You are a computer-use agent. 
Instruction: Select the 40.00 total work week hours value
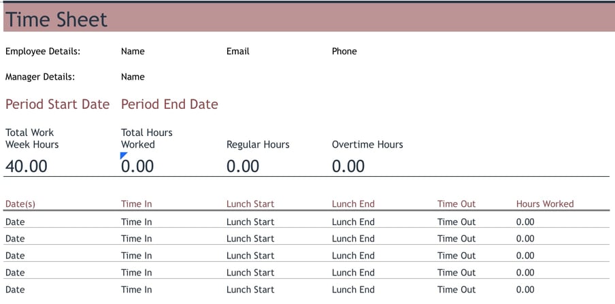(x=27, y=166)
